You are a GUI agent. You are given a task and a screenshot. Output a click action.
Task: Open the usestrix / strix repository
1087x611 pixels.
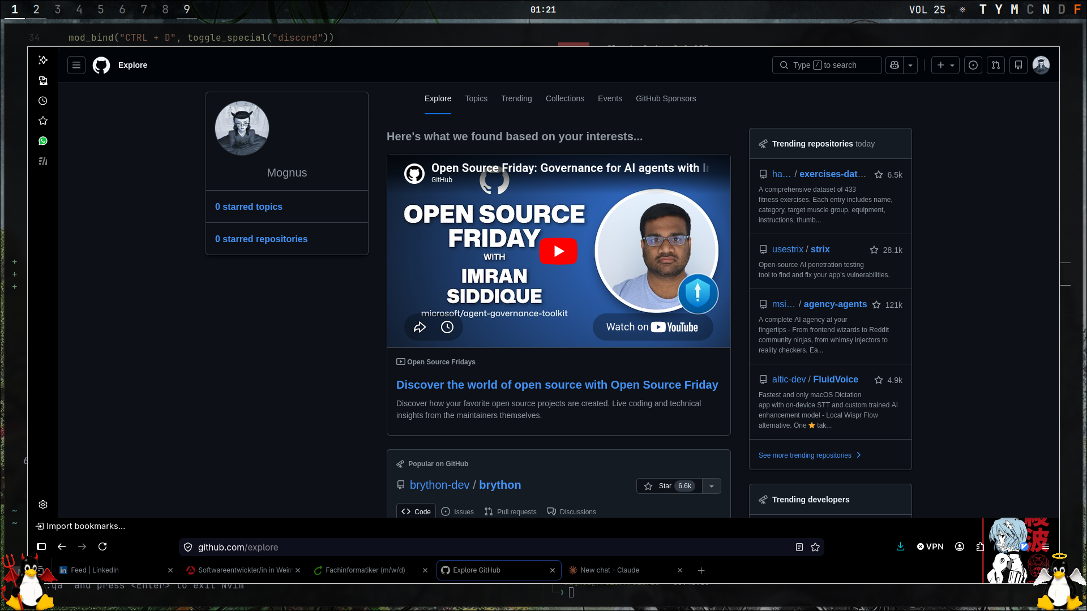801,249
